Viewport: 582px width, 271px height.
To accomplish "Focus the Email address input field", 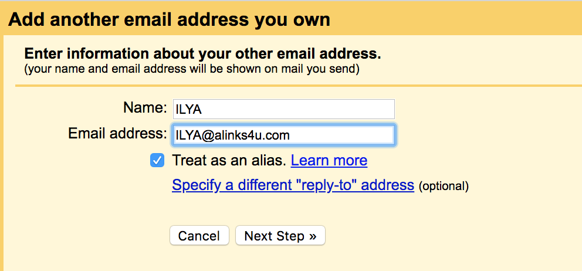I will tap(283, 135).
